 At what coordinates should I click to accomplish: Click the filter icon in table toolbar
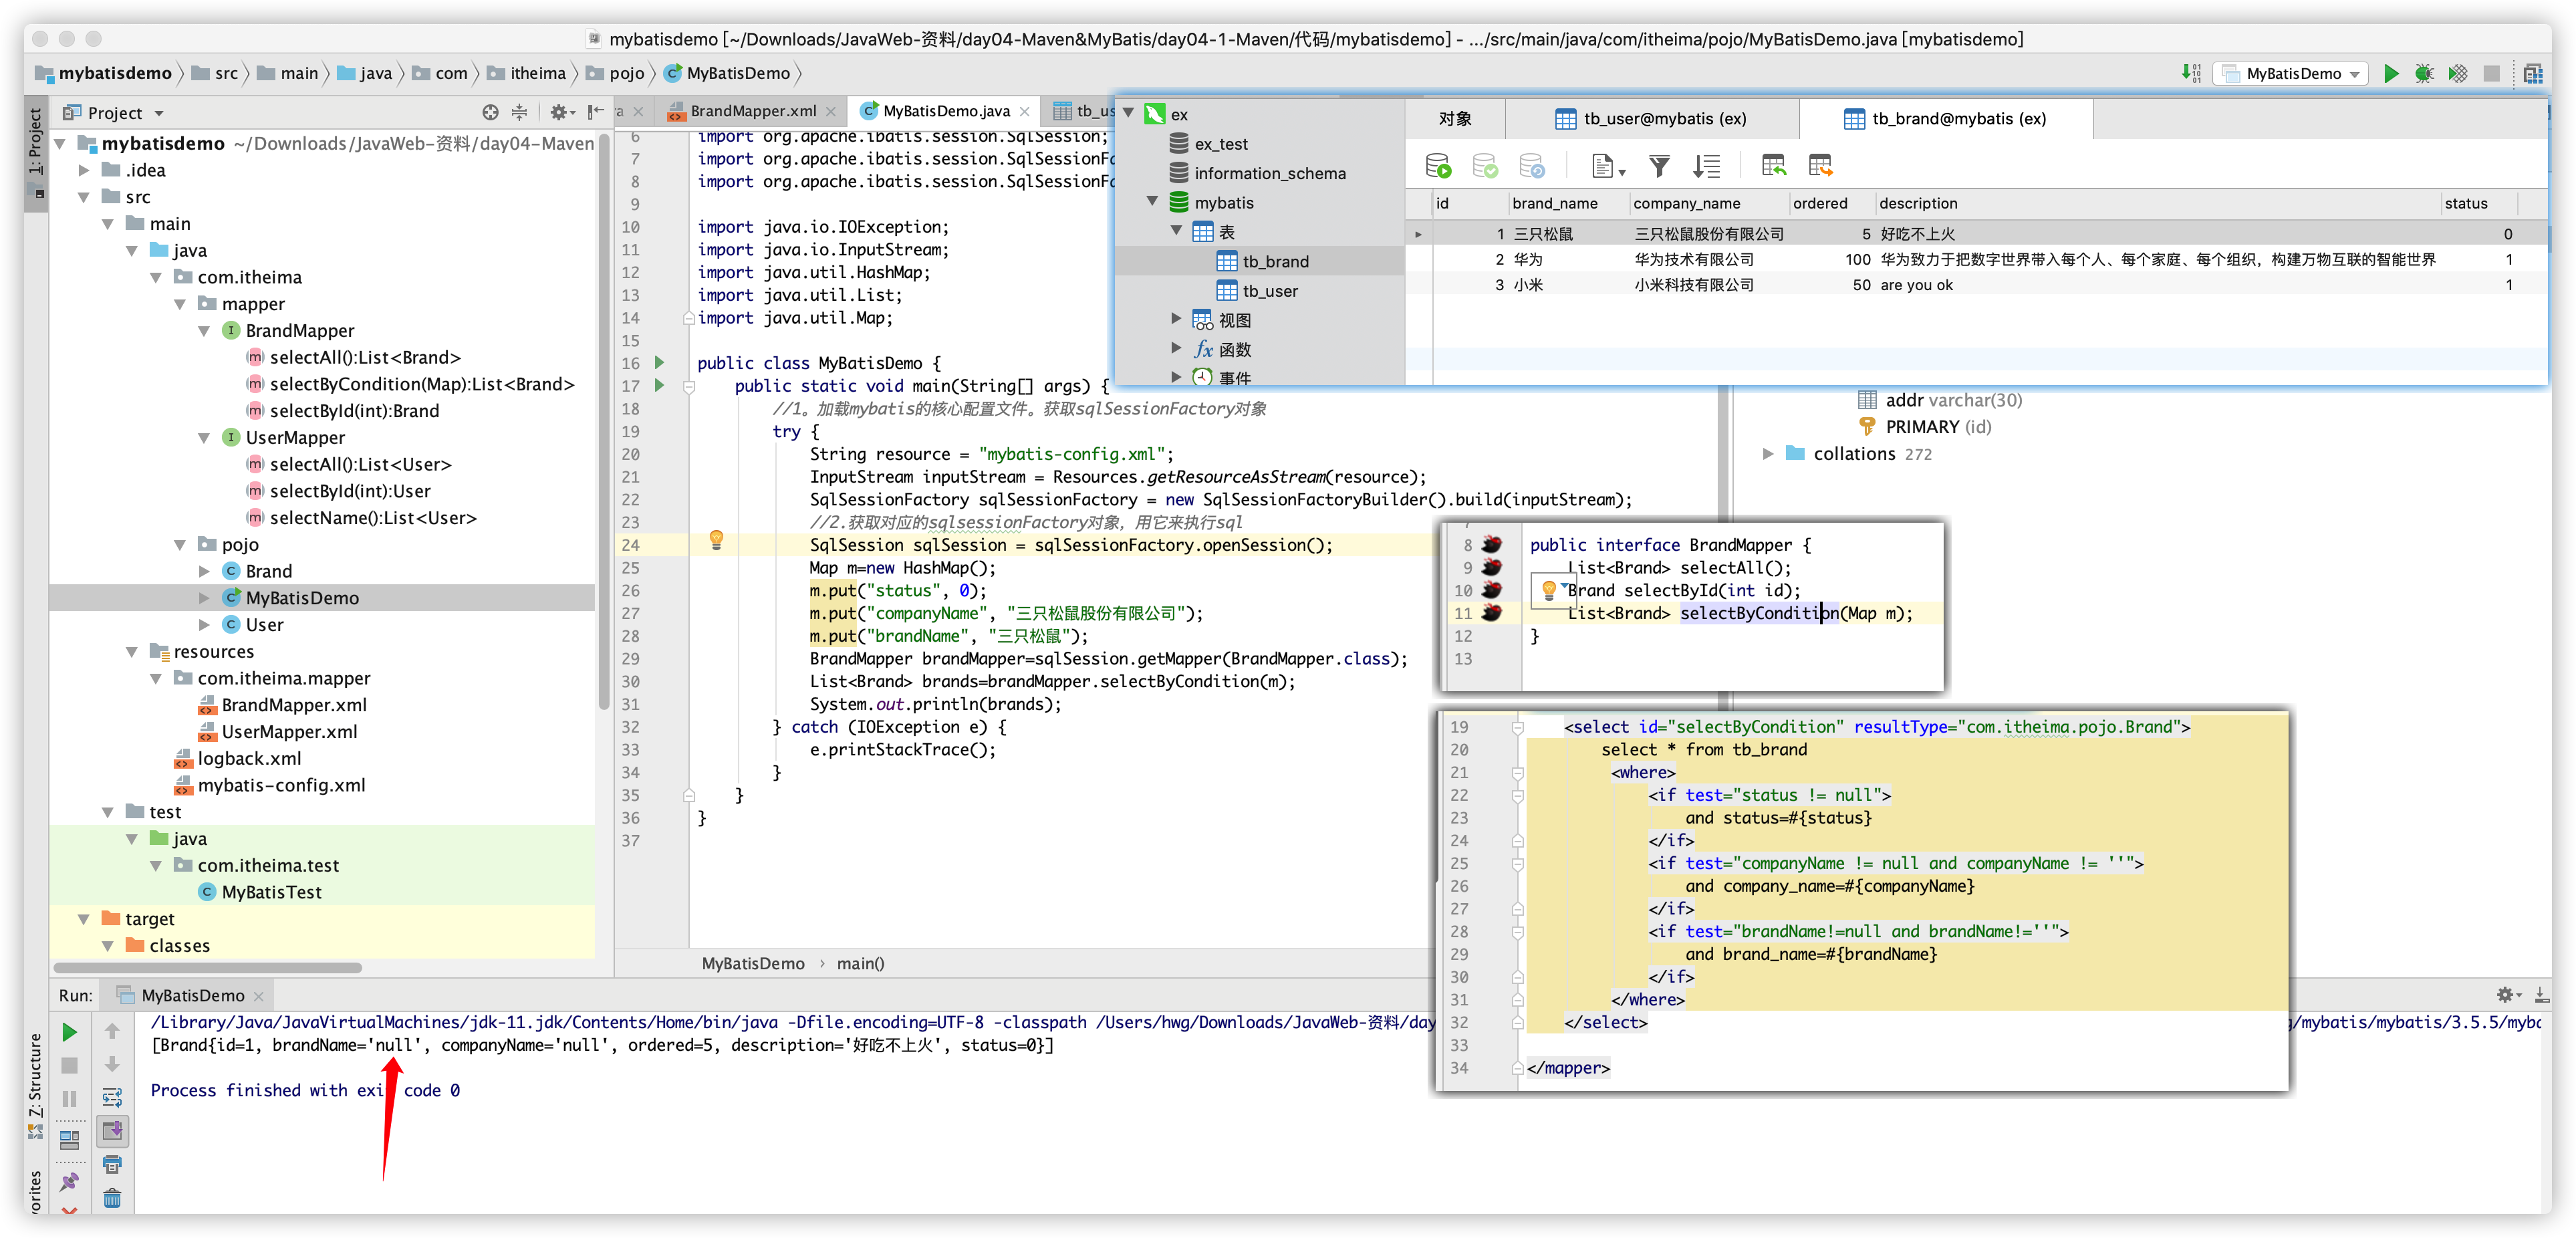1659,166
